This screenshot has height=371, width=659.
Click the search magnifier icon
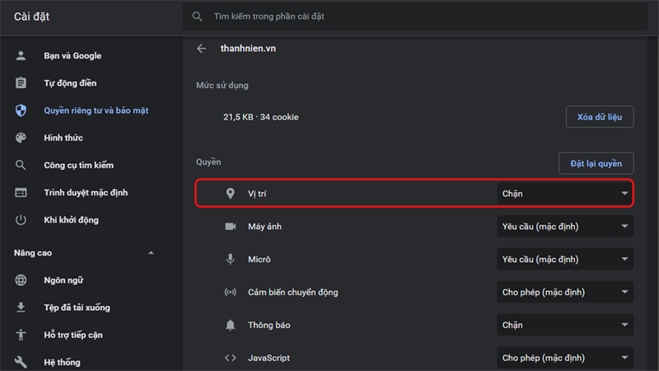point(197,16)
